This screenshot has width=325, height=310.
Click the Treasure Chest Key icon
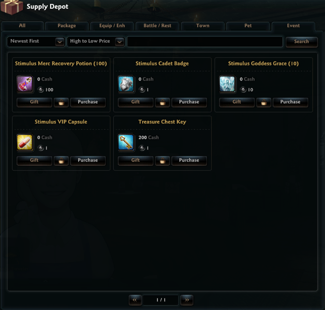pyautogui.click(x=126, y=142)
